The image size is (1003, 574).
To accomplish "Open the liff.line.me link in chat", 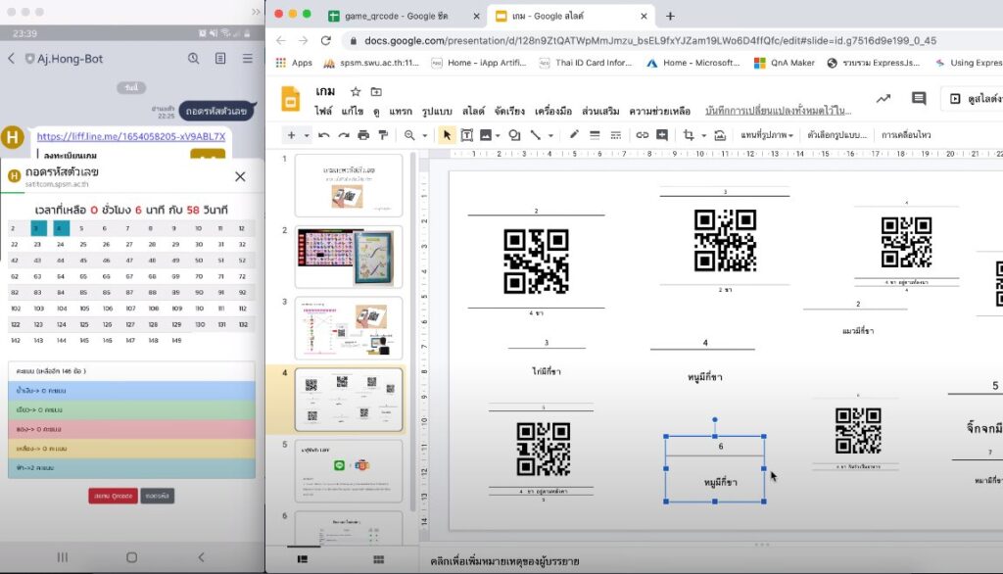I will pyautogui.click(x=131, y=136).
